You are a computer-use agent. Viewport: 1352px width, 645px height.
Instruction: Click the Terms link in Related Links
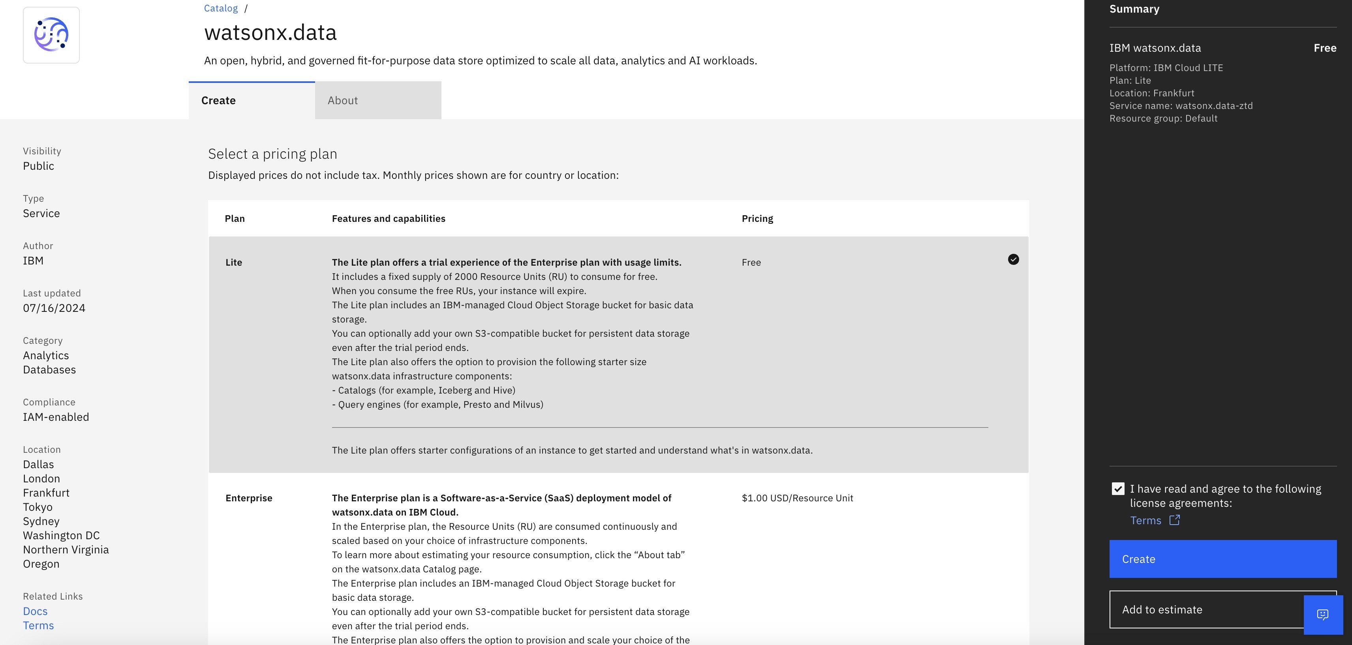pos(38,625)
